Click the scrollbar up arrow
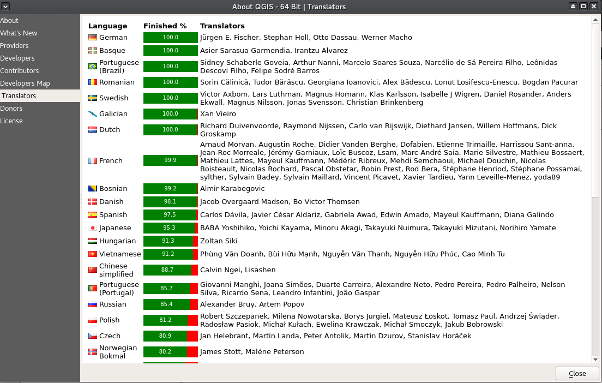The height and width of the screenshot is (383, 602). (x=595, y=20)
